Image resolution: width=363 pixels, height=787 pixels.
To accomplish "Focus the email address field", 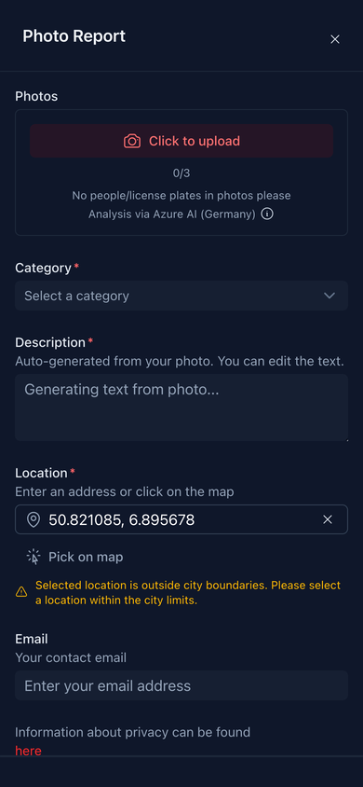I will [181, 685].
